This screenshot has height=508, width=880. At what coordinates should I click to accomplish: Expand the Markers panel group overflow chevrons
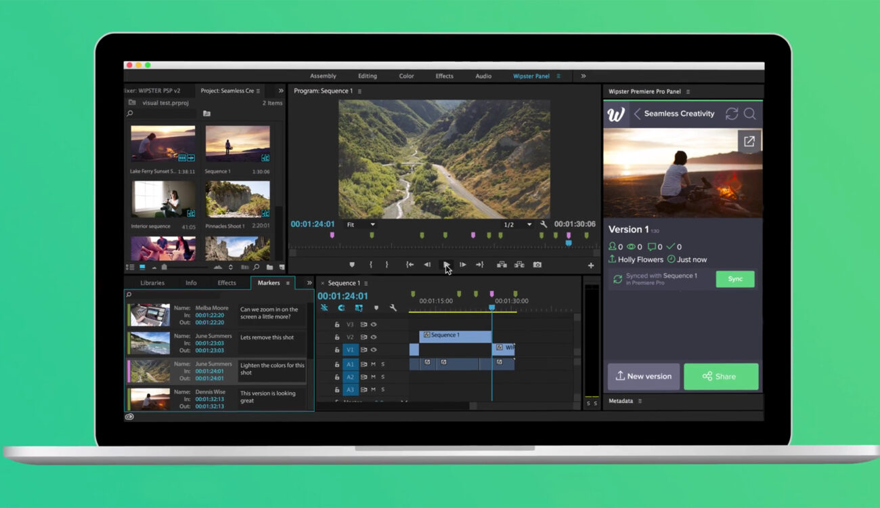[x=309, y=282]
